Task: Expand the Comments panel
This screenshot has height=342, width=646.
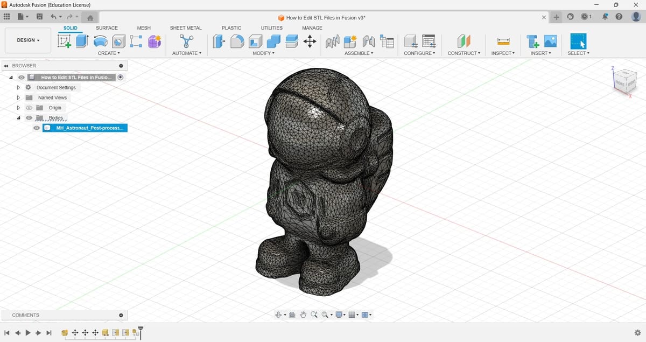Action: (121, 315)
